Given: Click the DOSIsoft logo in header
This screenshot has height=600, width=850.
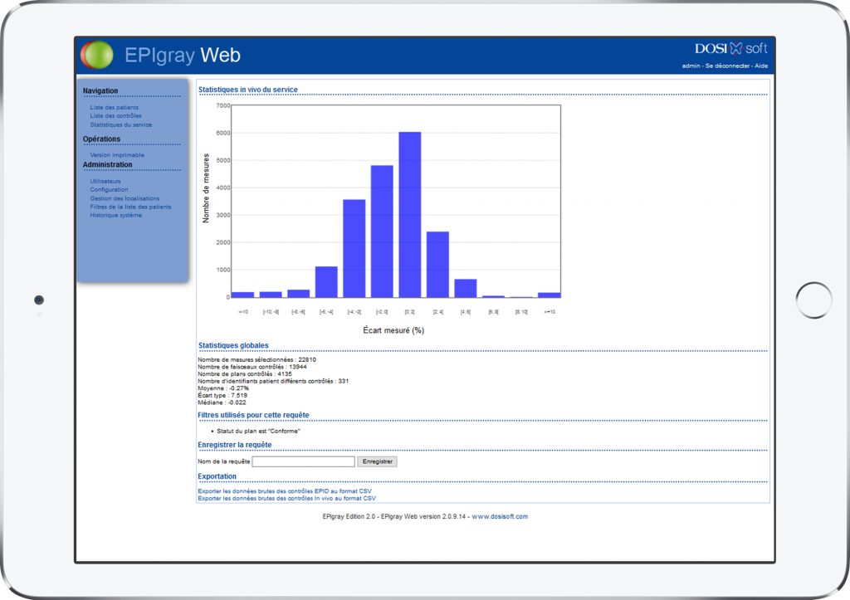Looking at the screenshot, I should [730, 49].
